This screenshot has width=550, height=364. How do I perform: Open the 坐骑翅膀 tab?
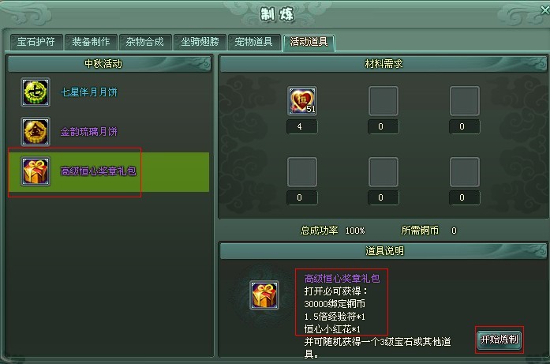200,42
